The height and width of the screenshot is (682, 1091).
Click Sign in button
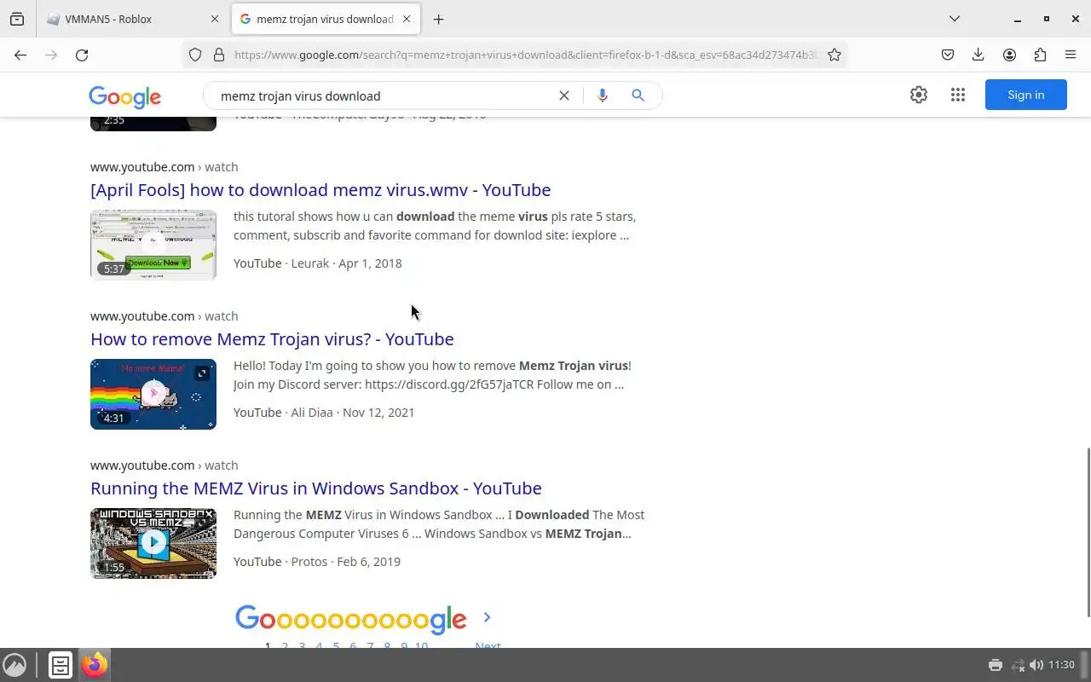coord(1026,95)
